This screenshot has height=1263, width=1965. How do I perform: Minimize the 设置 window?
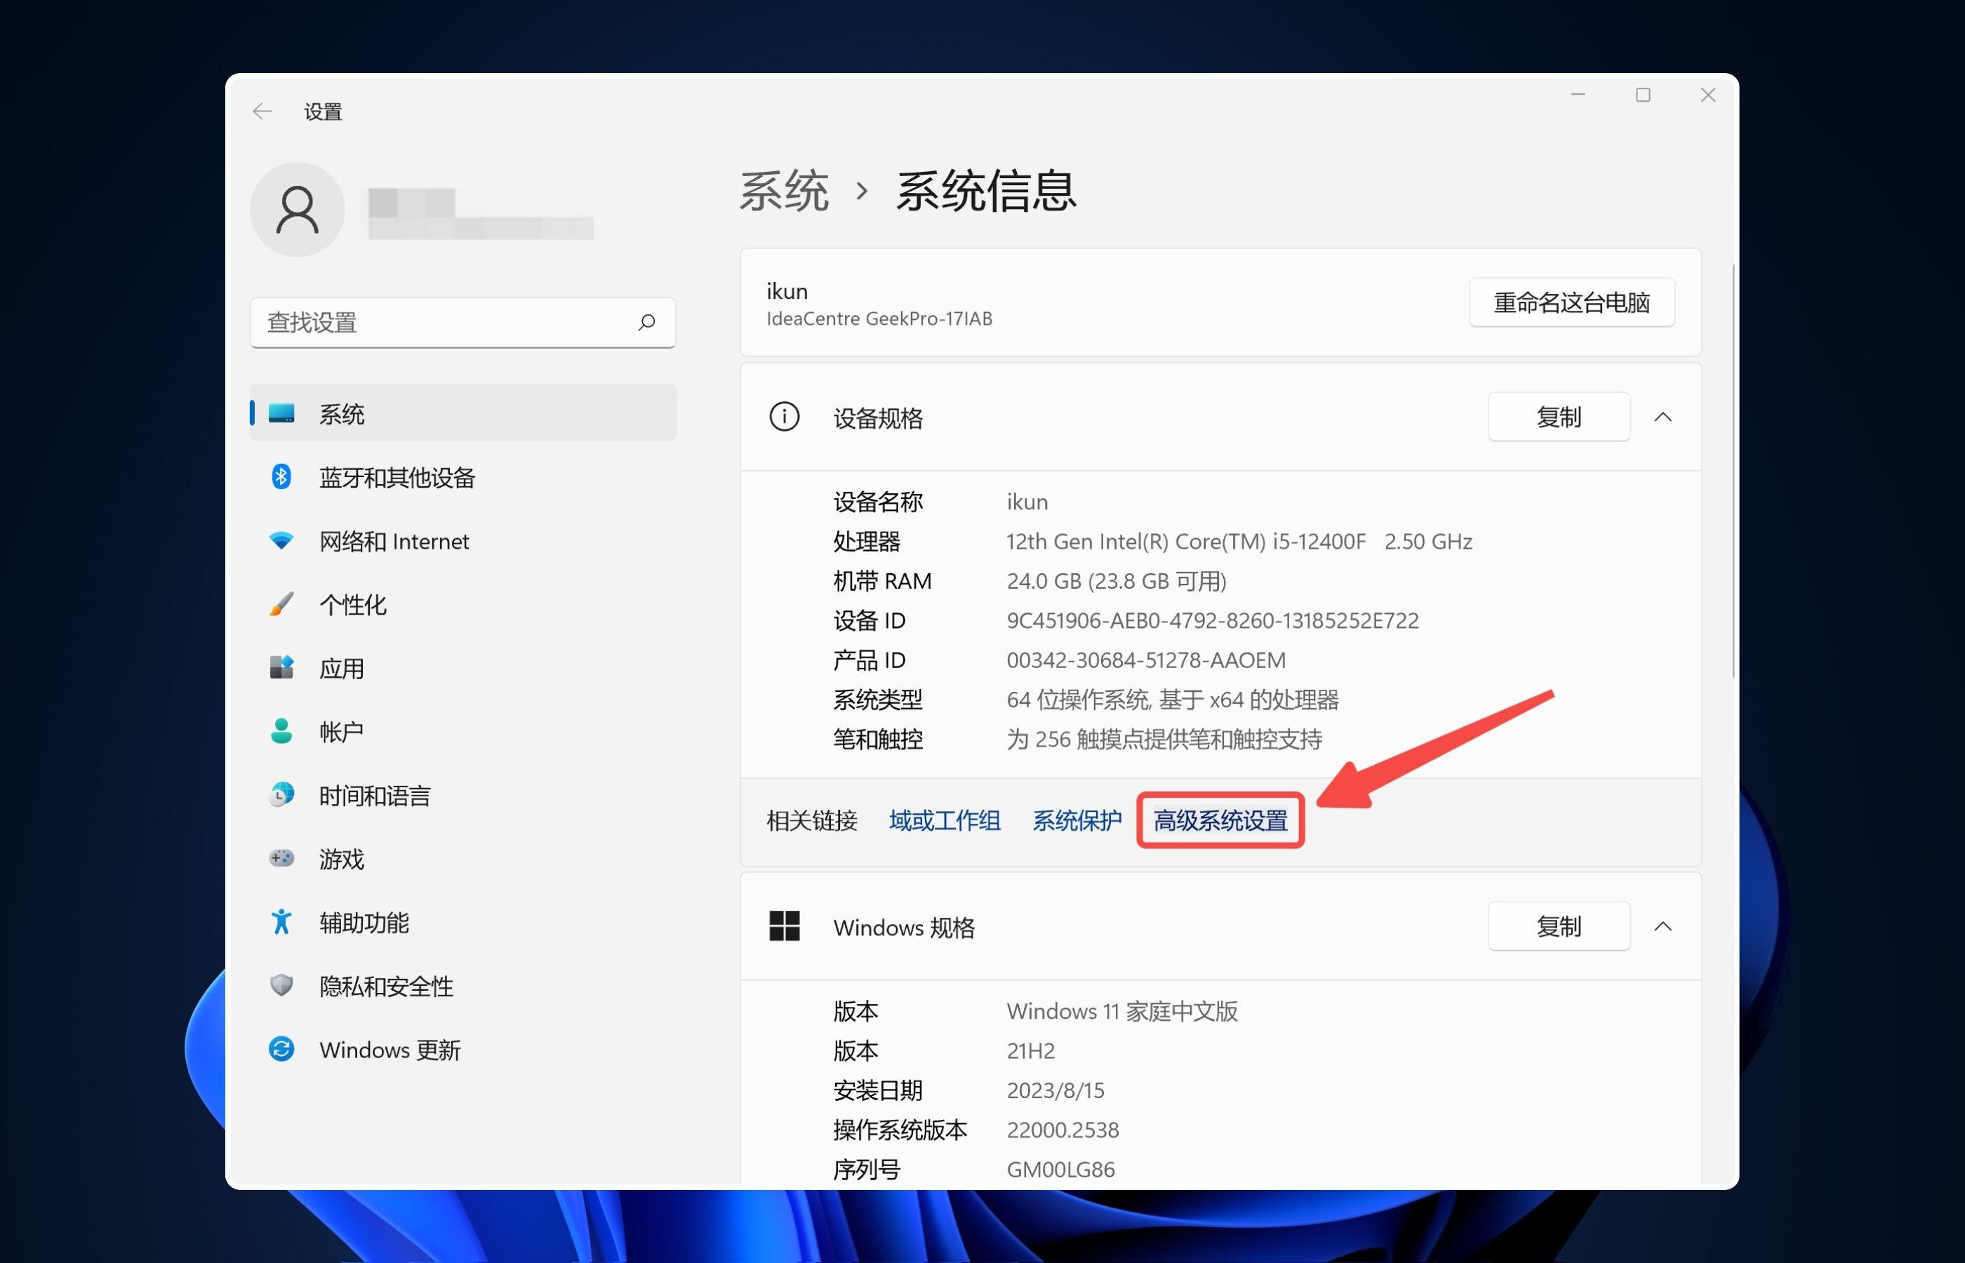tap(1578, 95)
